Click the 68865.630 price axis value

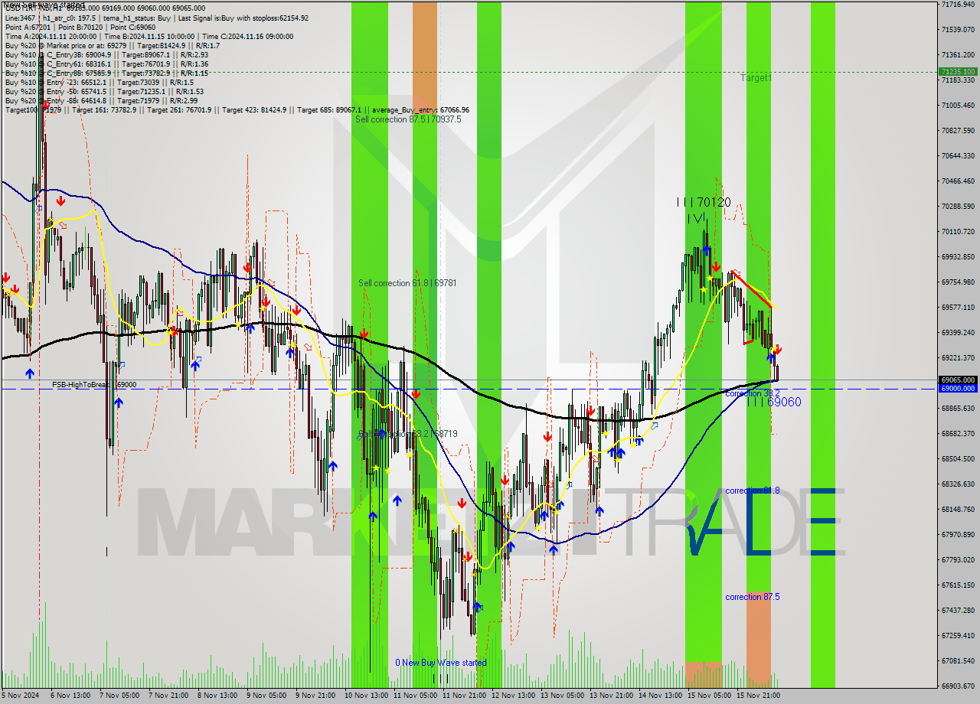pyautogui.click(x=958, y=408)
